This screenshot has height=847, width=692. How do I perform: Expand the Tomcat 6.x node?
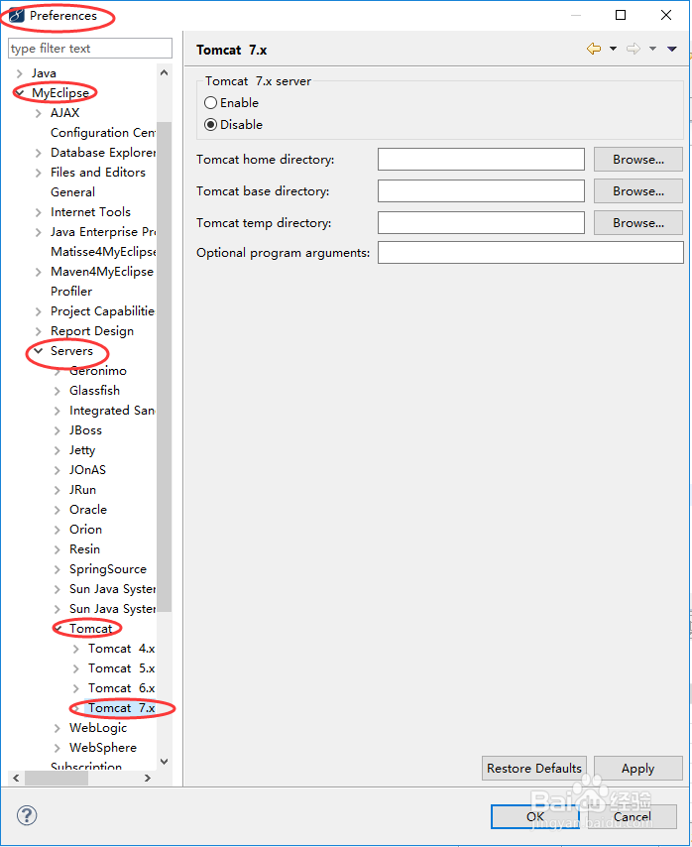[x=76, y=688]
